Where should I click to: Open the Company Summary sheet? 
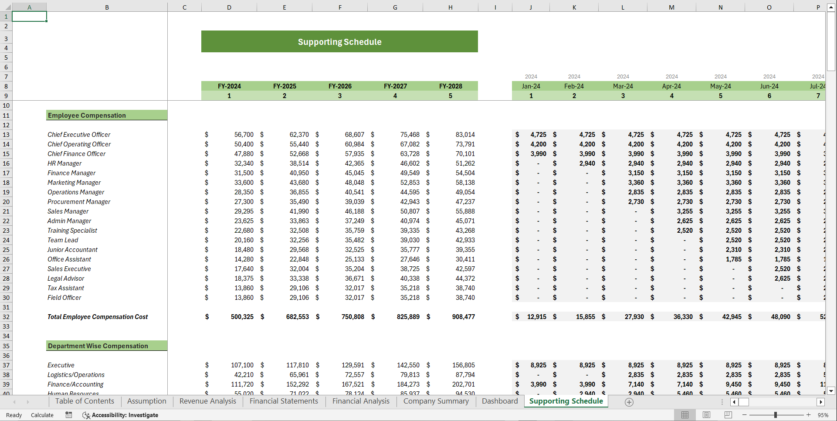pyautogui.click(x=435, y=401)
